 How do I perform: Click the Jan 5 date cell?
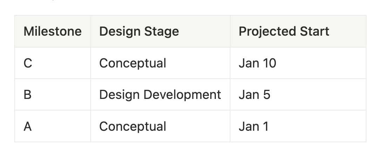[298, 95]
